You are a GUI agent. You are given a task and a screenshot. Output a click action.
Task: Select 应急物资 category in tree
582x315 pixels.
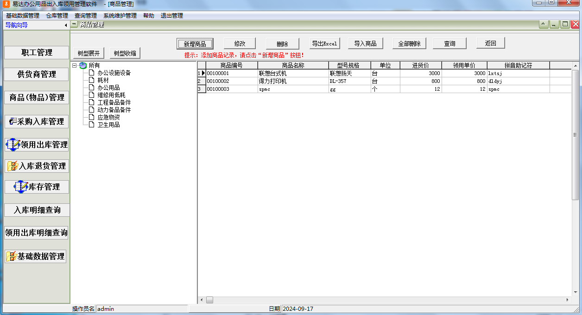[x=108, y=117]
